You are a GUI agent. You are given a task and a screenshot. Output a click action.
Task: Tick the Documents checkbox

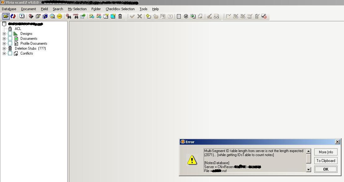10,39
